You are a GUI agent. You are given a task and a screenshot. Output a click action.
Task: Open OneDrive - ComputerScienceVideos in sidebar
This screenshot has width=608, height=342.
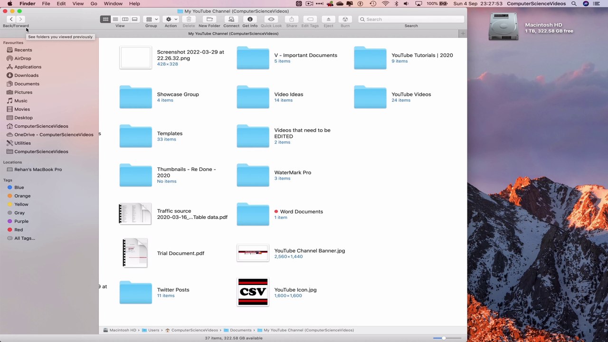50,135
